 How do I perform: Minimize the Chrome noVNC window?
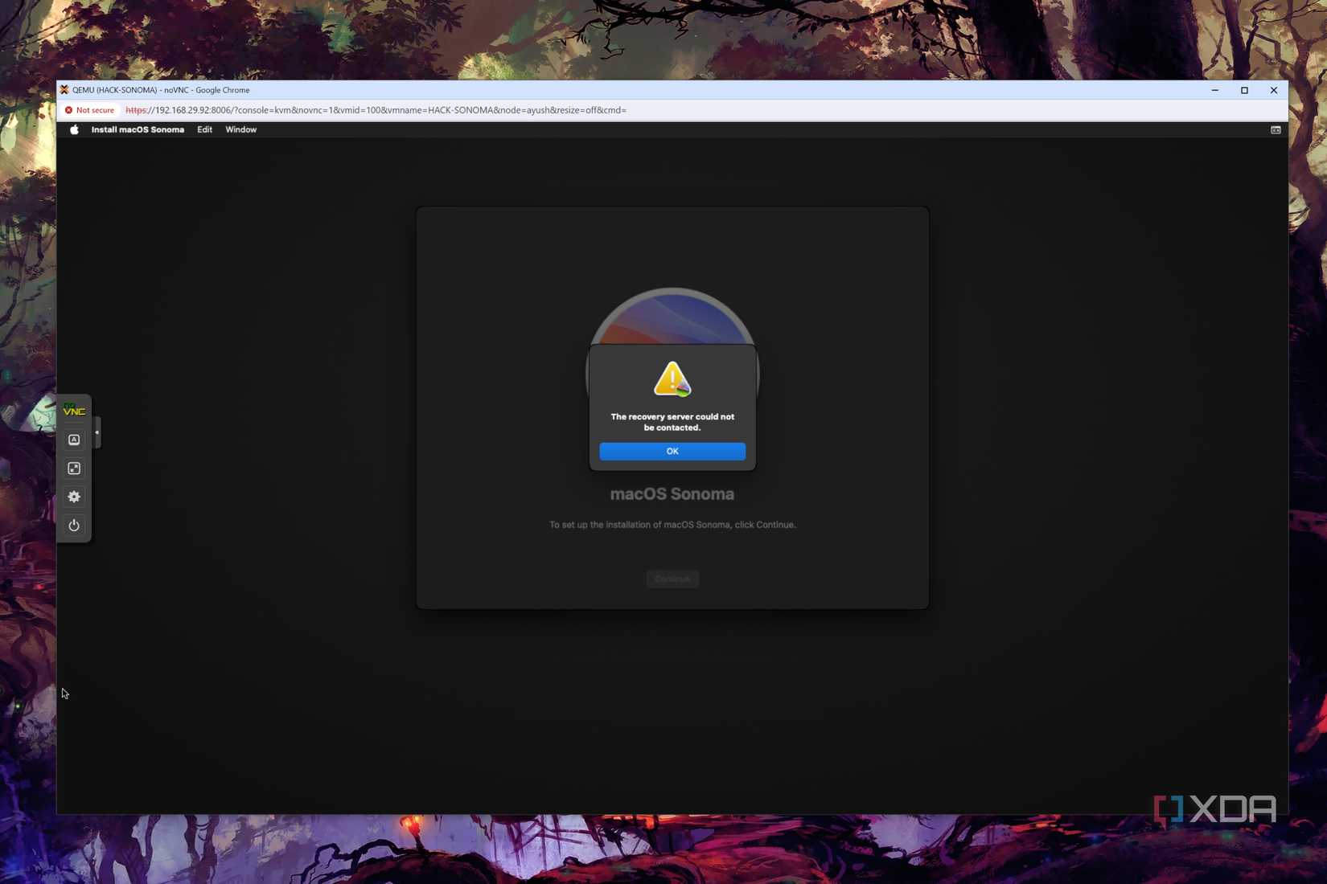(x=1215, y=90)
